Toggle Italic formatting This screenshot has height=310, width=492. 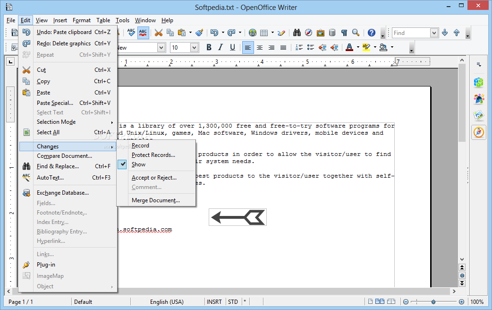click(221, 47)
